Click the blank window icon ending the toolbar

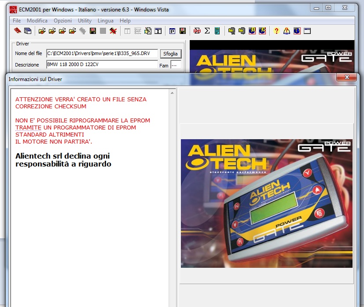pos(307,31)
